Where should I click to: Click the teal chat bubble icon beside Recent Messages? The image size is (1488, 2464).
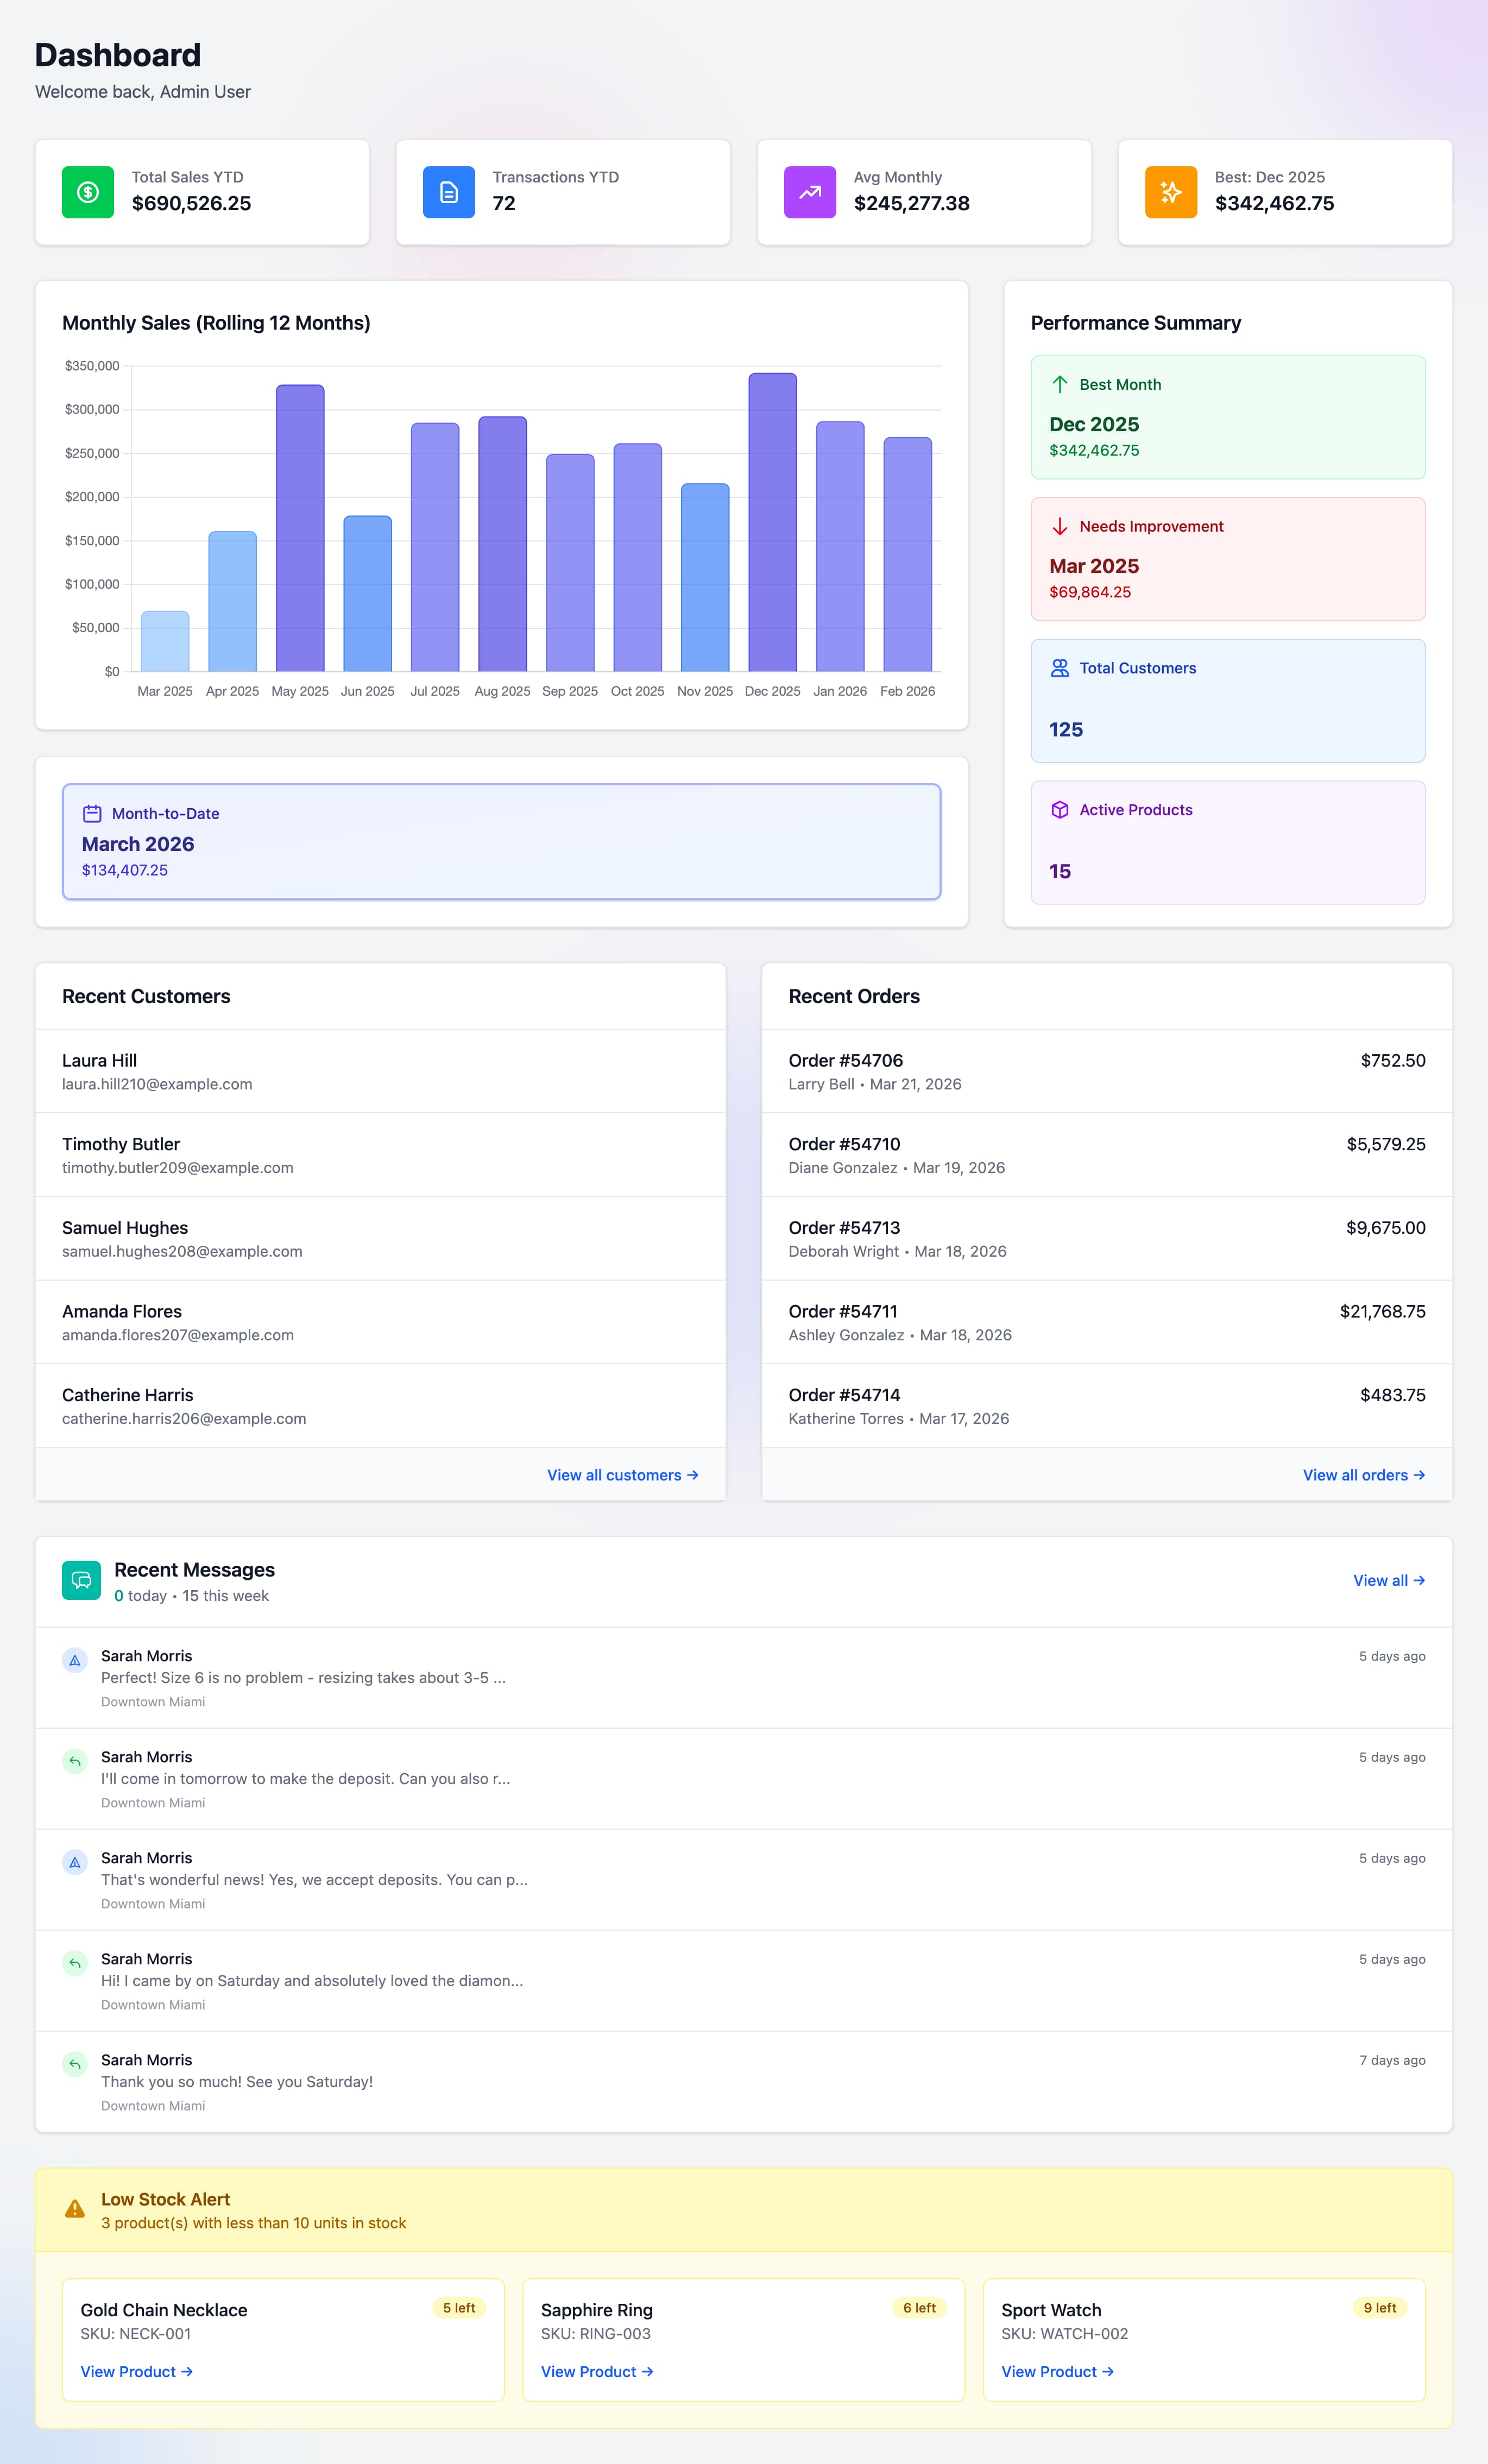click(x=80, y=1580)
